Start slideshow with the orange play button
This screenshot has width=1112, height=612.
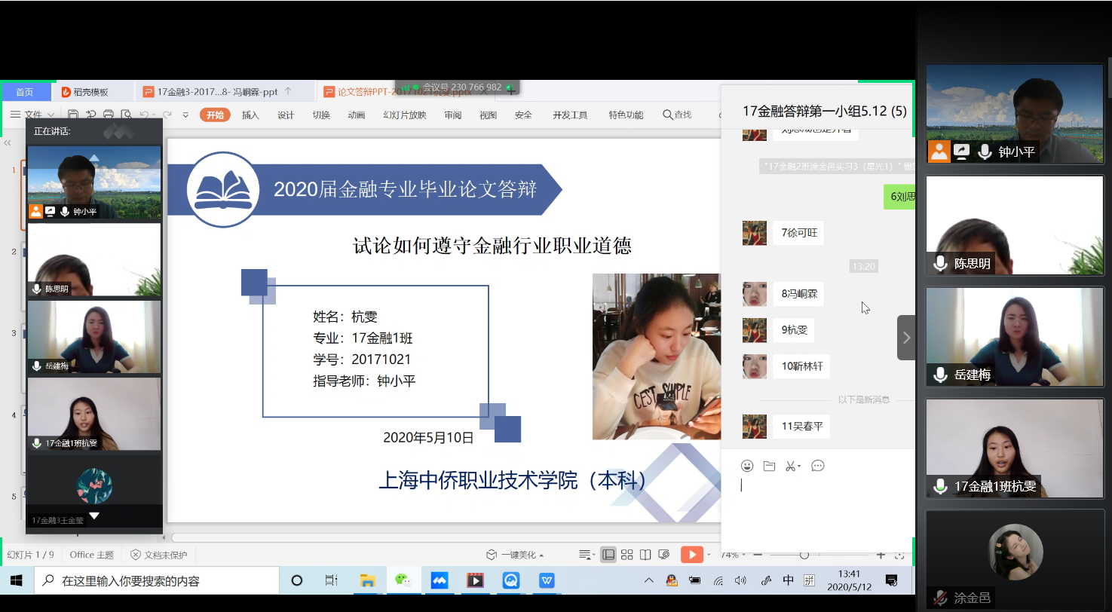pyautogui.click(x=691, y=555)
